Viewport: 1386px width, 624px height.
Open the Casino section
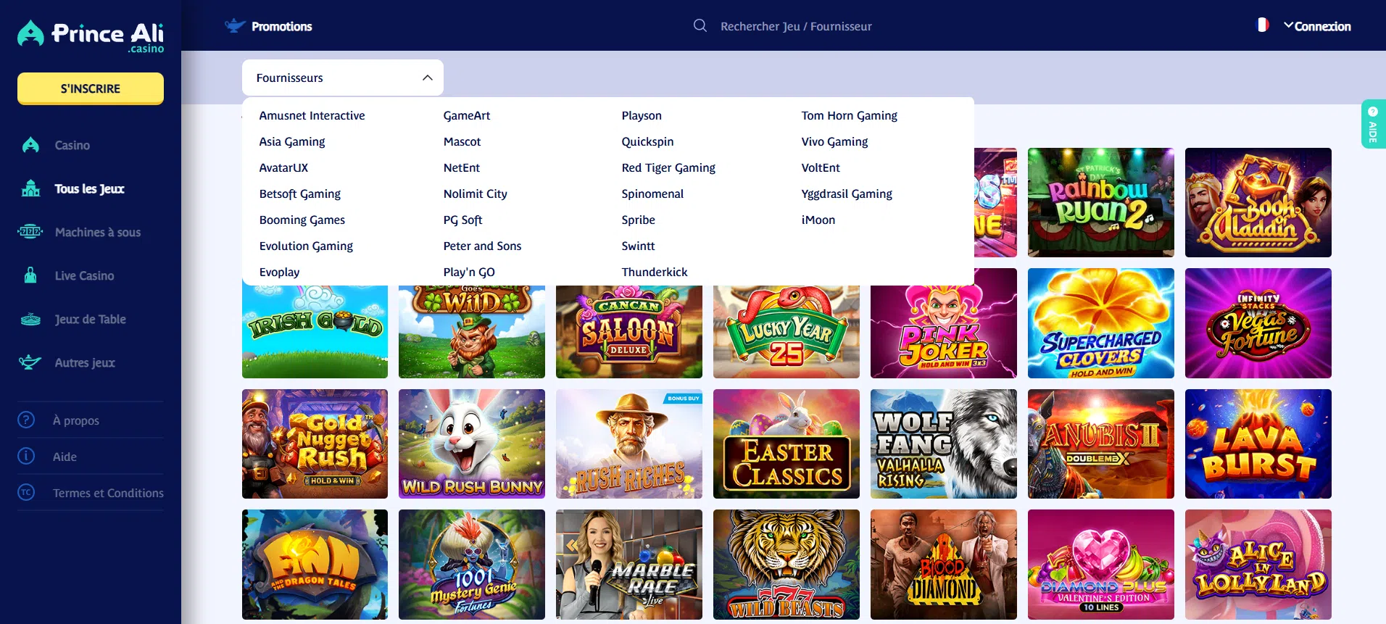coord(72,145)
